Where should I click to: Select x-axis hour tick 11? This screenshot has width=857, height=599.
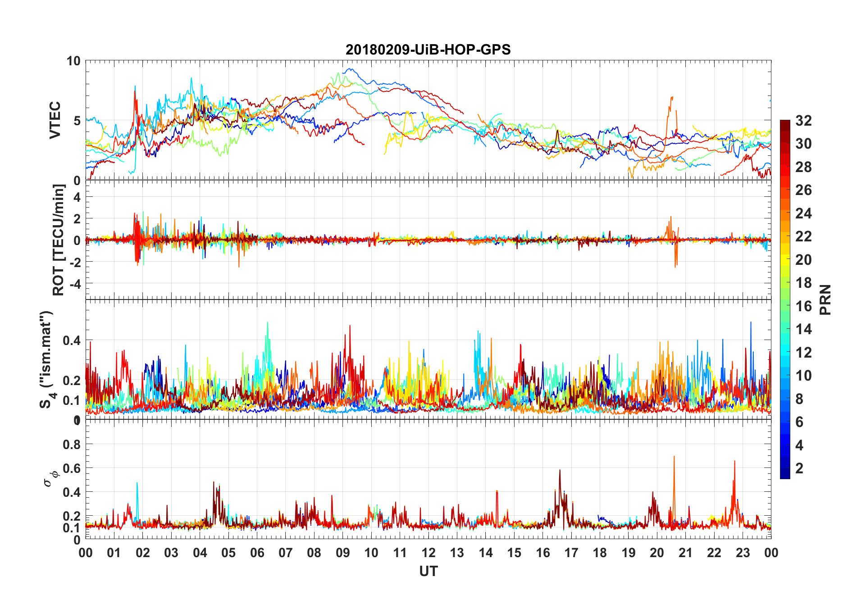point(400,553)
